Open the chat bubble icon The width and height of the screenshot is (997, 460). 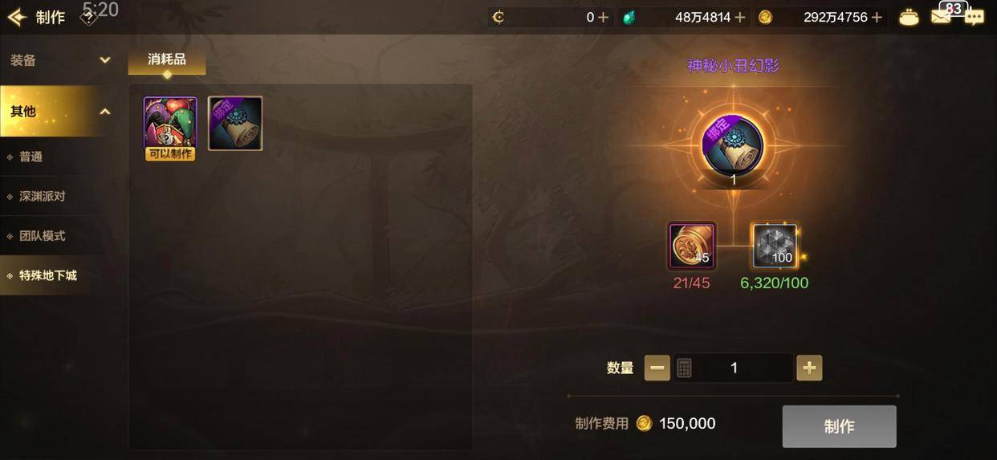pyautogui.click(x=974, y=17)
